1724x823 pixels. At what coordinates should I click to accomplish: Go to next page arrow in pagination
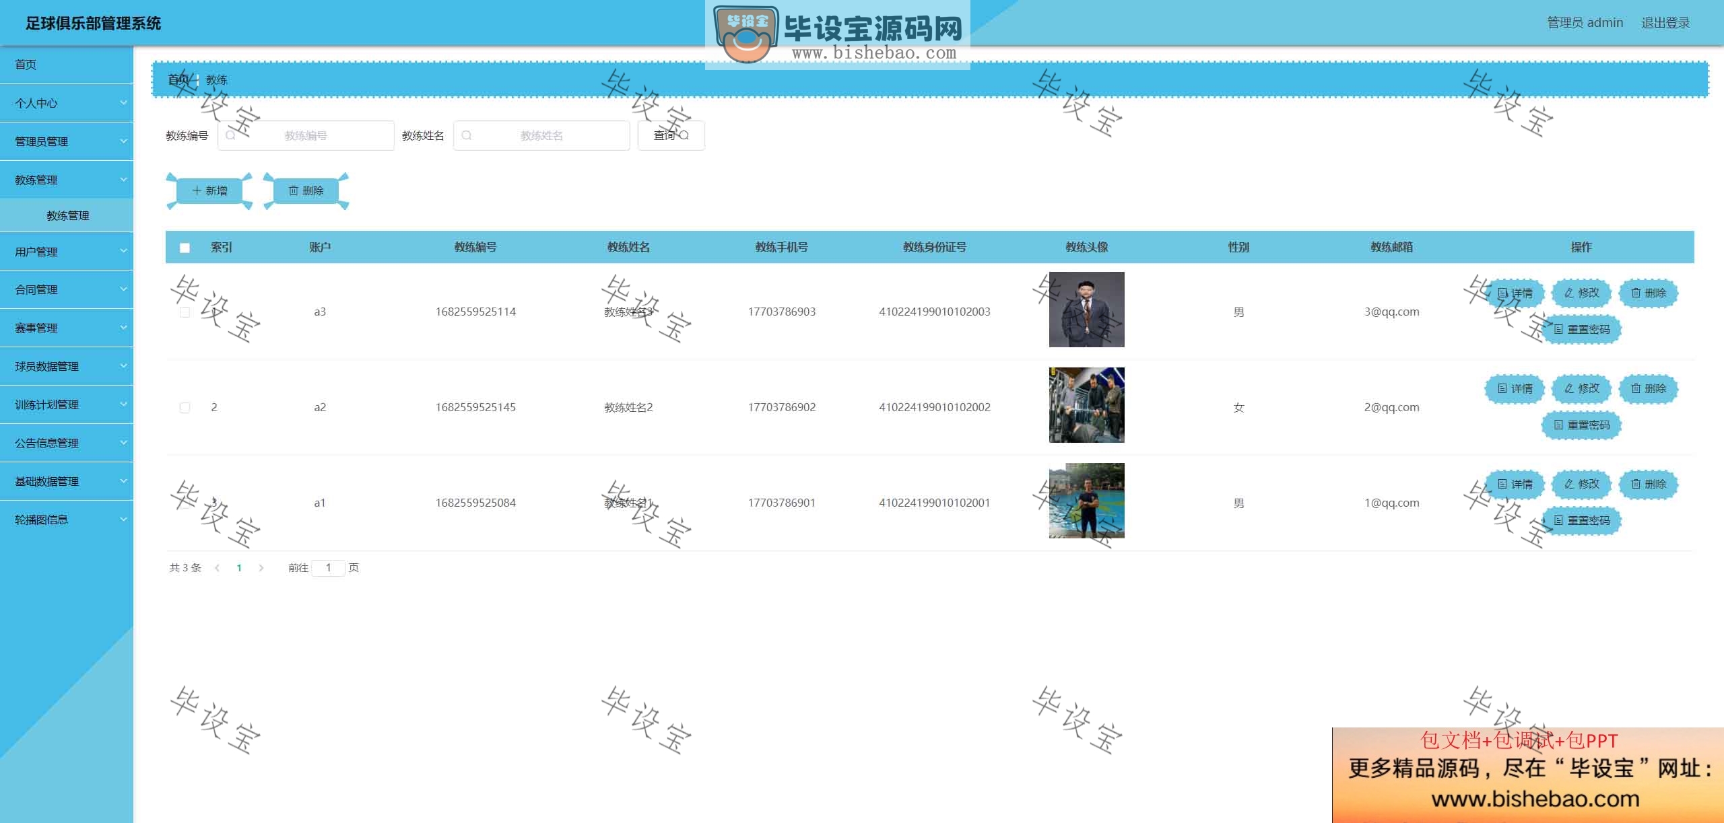[x=261, y=568]
